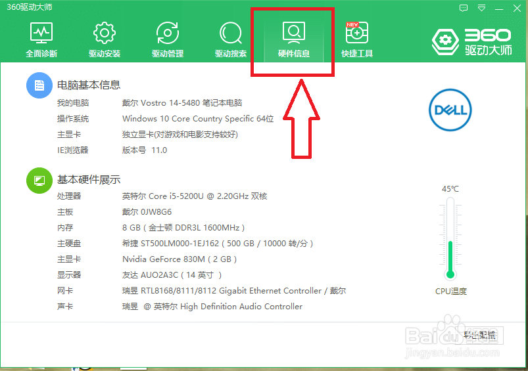Click hard disk value 希捷 ST500LM000-1EJ162
This screenshot has width=528, height=371.
218,244
